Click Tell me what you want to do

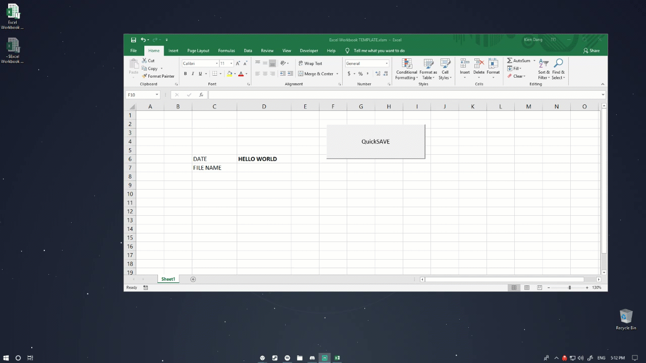click(379, 50)
